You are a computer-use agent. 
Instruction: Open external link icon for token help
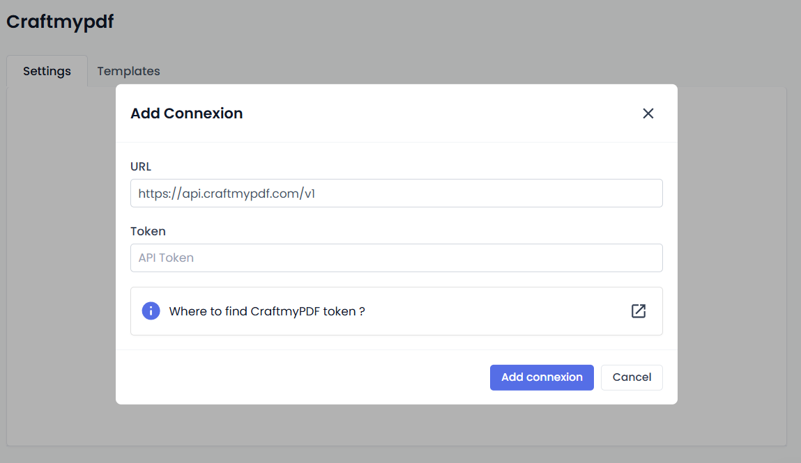[638, 311]
